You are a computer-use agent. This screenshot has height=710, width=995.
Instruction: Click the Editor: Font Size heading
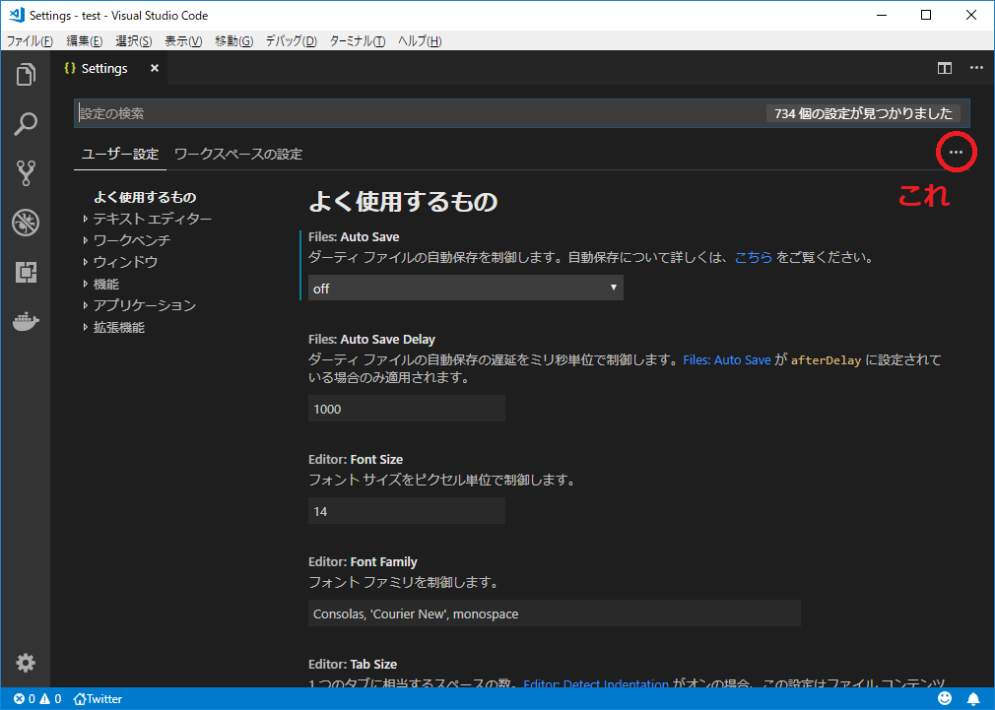point(356,459)
